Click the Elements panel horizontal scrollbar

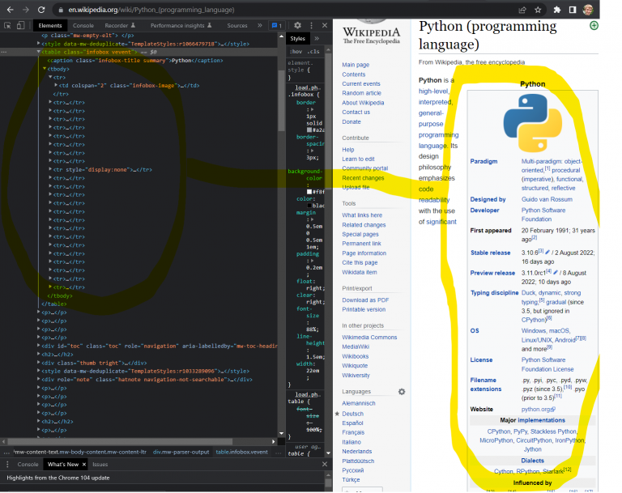(x=120, y=441)
